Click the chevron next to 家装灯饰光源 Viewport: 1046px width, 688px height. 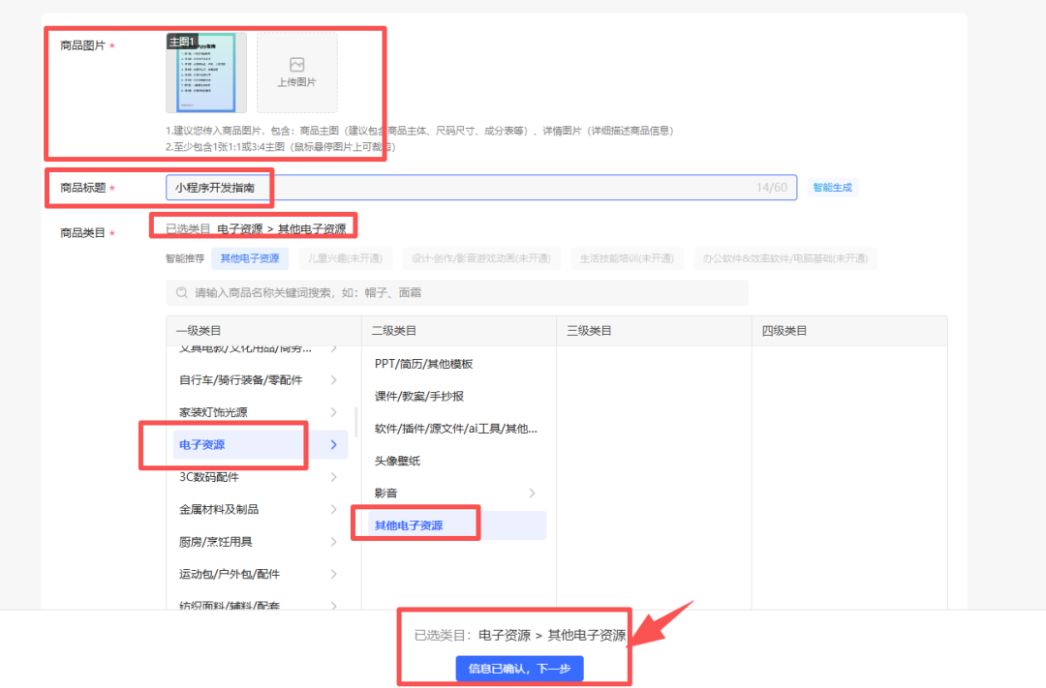tap(333, 411)
